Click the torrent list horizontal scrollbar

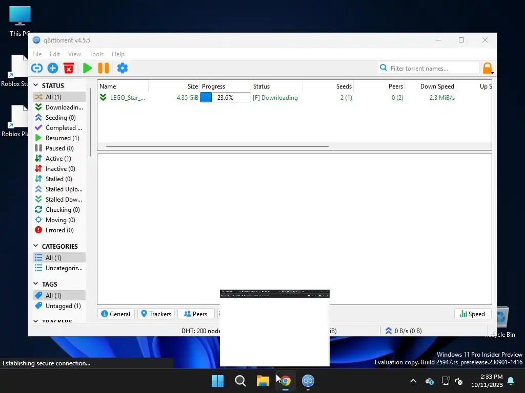217,146
